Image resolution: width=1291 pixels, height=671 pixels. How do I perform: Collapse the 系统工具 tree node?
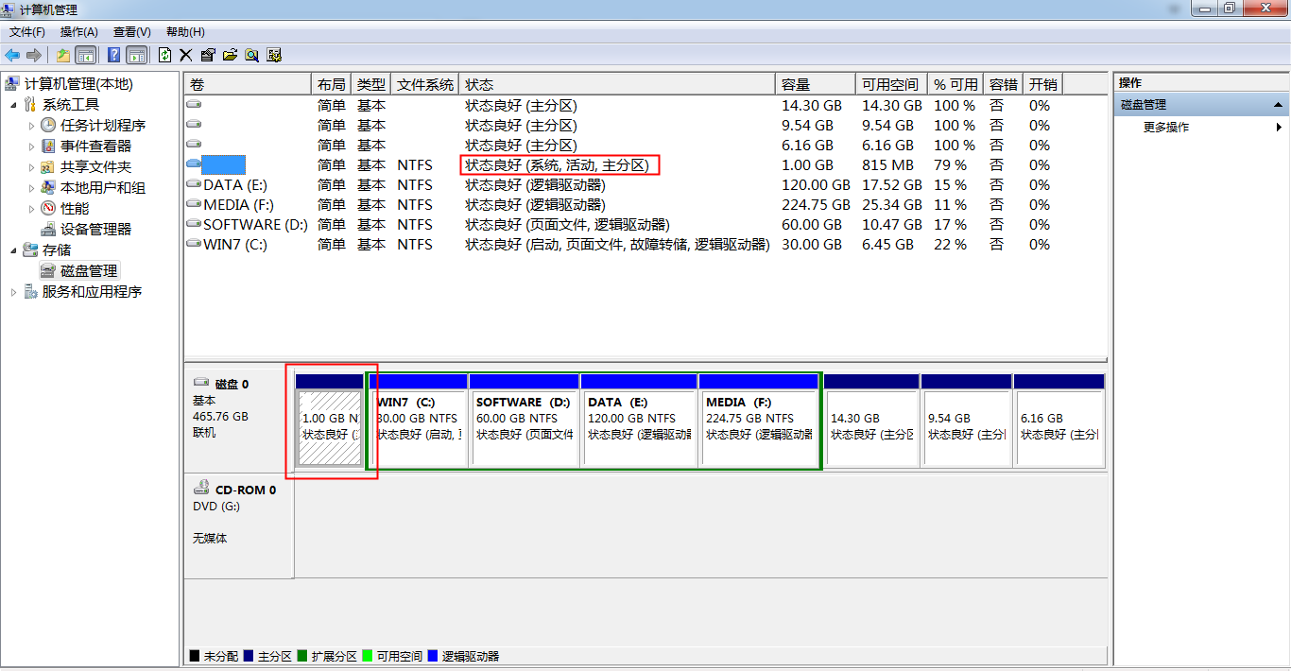12,105
